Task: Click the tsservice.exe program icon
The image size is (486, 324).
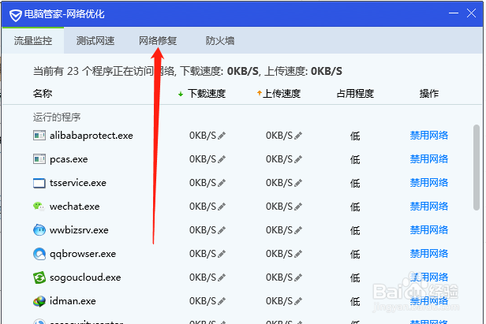Action: click(39, 183)
